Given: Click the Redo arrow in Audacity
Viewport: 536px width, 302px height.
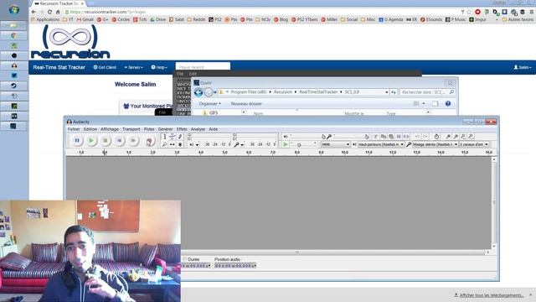Looking at the screenshot, I should pos(425,137).
